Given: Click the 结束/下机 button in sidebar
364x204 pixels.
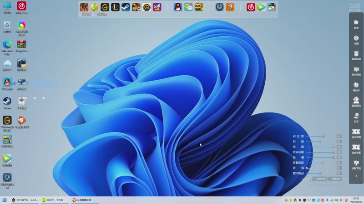Looking at the screenshot, I should click(356, 164).
